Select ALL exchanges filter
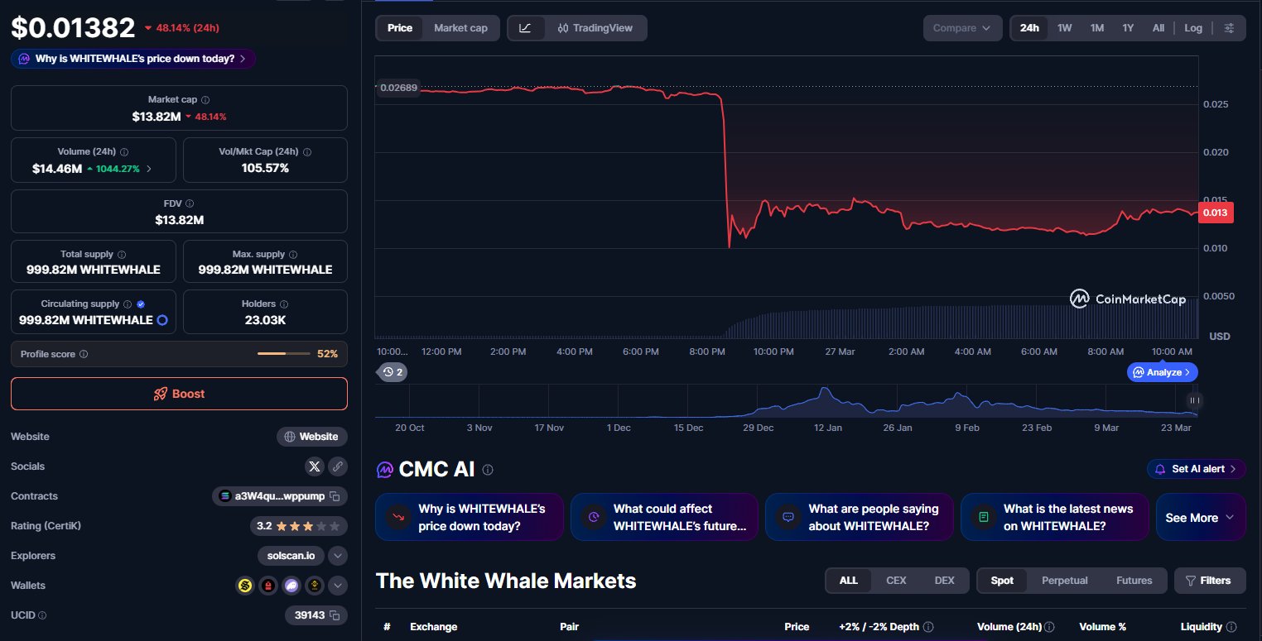1262x641 pixels. [849, 581]
